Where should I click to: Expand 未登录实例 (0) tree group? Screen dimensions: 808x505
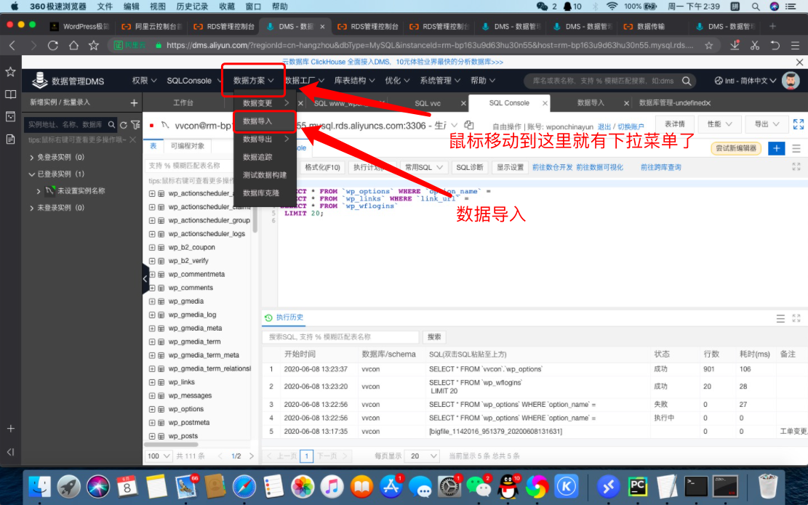click(x=31, y=208)
